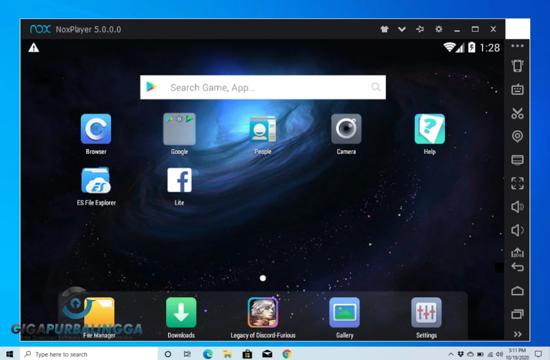Open File Explorer from the taskbar

[227, 354]
